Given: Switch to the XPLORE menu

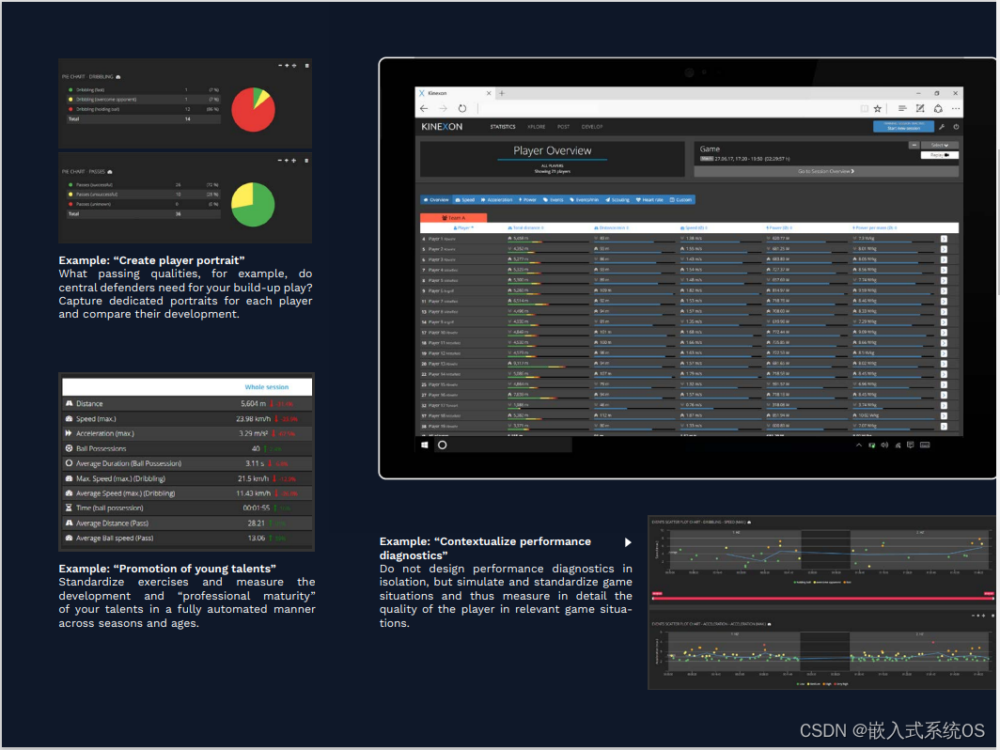Looking at the screenshot, I should [537, 127].
